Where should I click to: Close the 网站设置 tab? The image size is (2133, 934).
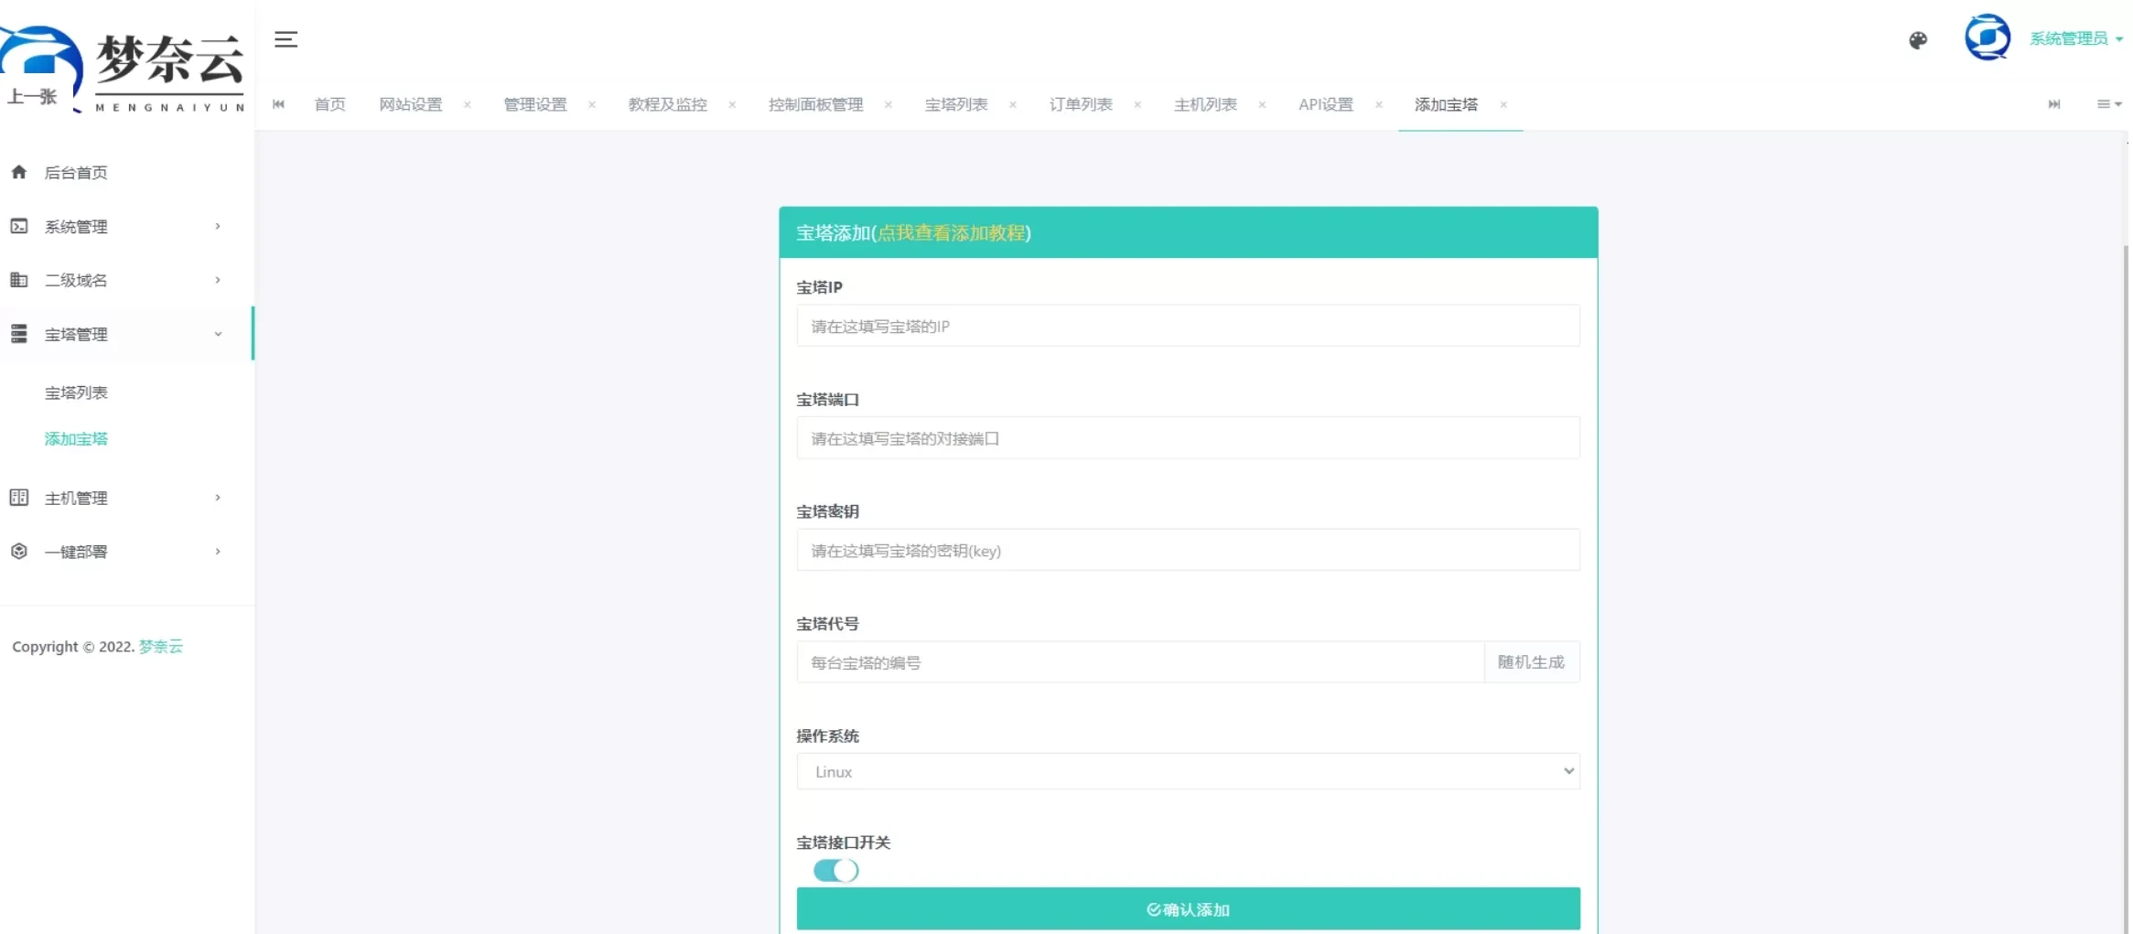468,104
